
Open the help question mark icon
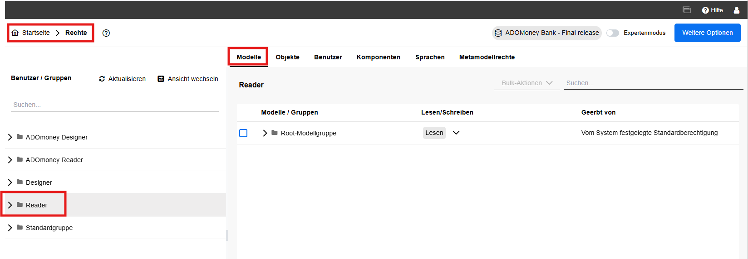tap(106, 33)
